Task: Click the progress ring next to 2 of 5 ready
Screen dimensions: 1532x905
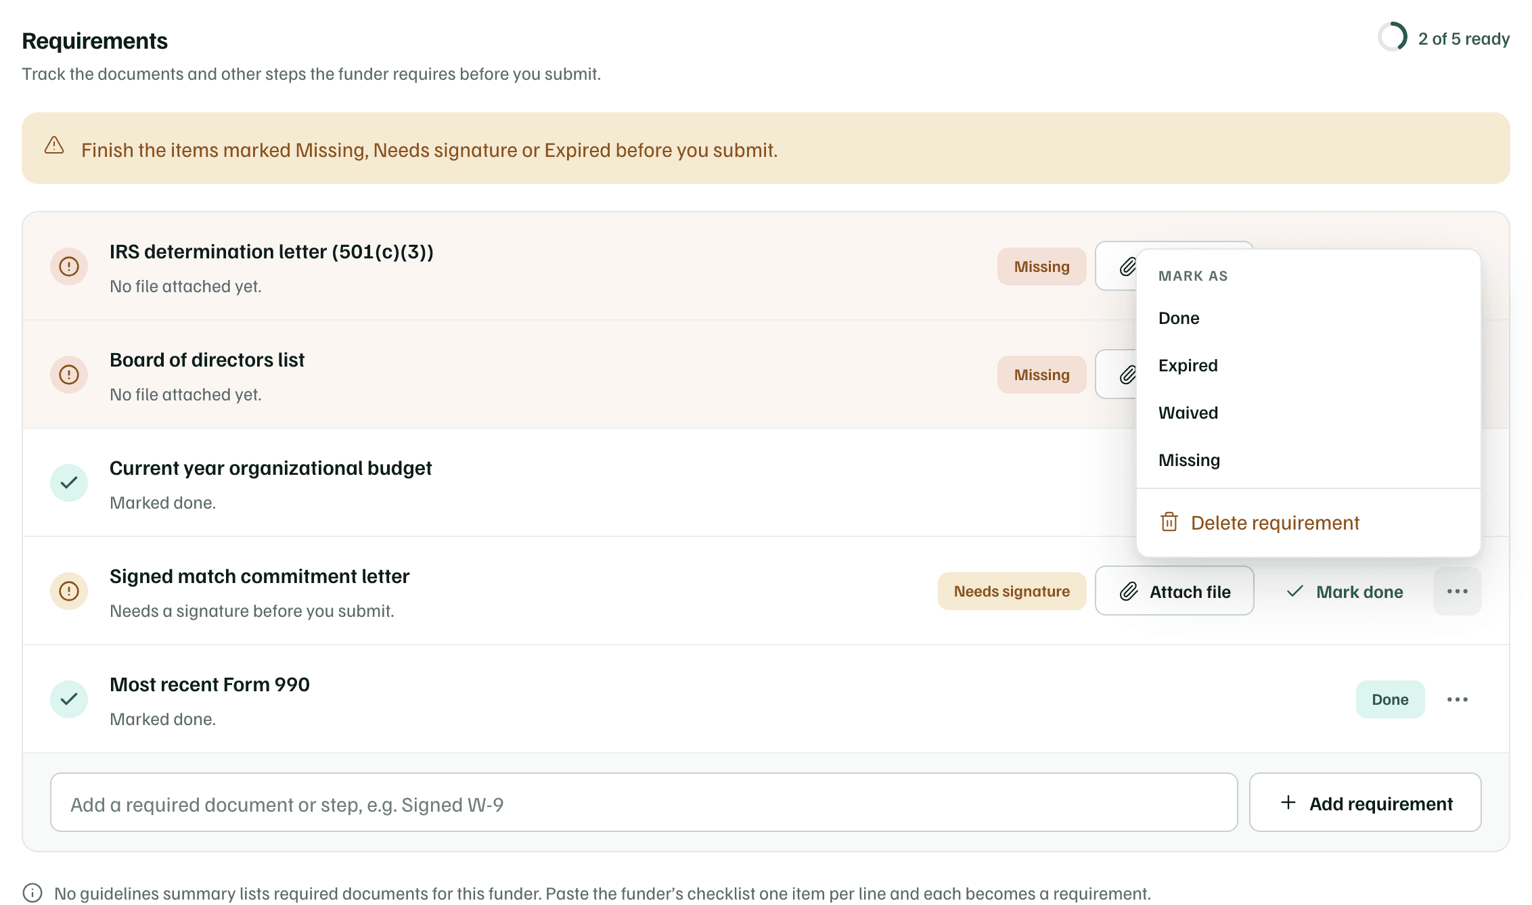Action: point(1393,37)
